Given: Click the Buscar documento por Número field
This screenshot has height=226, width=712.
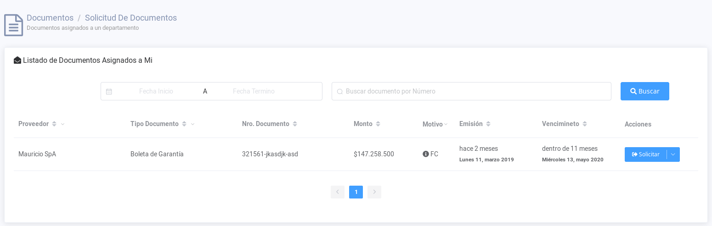Looking at the screenshot, I should pos(473,91).
